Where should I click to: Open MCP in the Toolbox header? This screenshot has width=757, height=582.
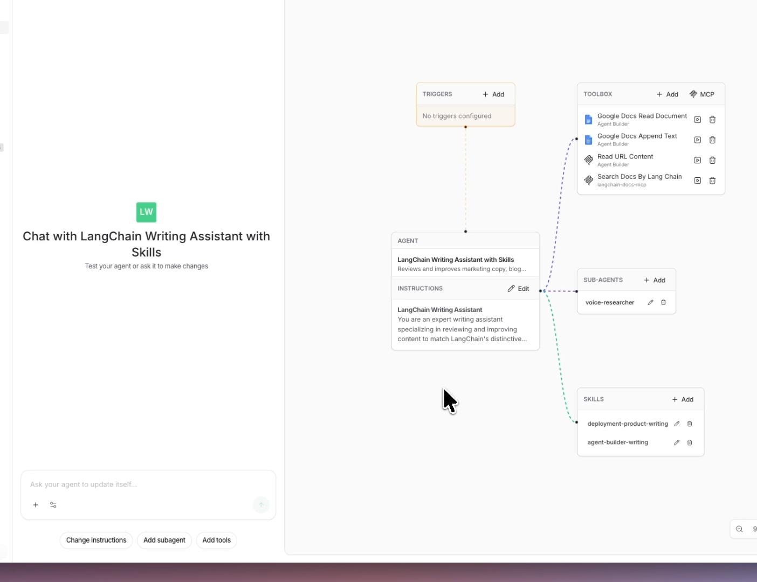(702, 94)
